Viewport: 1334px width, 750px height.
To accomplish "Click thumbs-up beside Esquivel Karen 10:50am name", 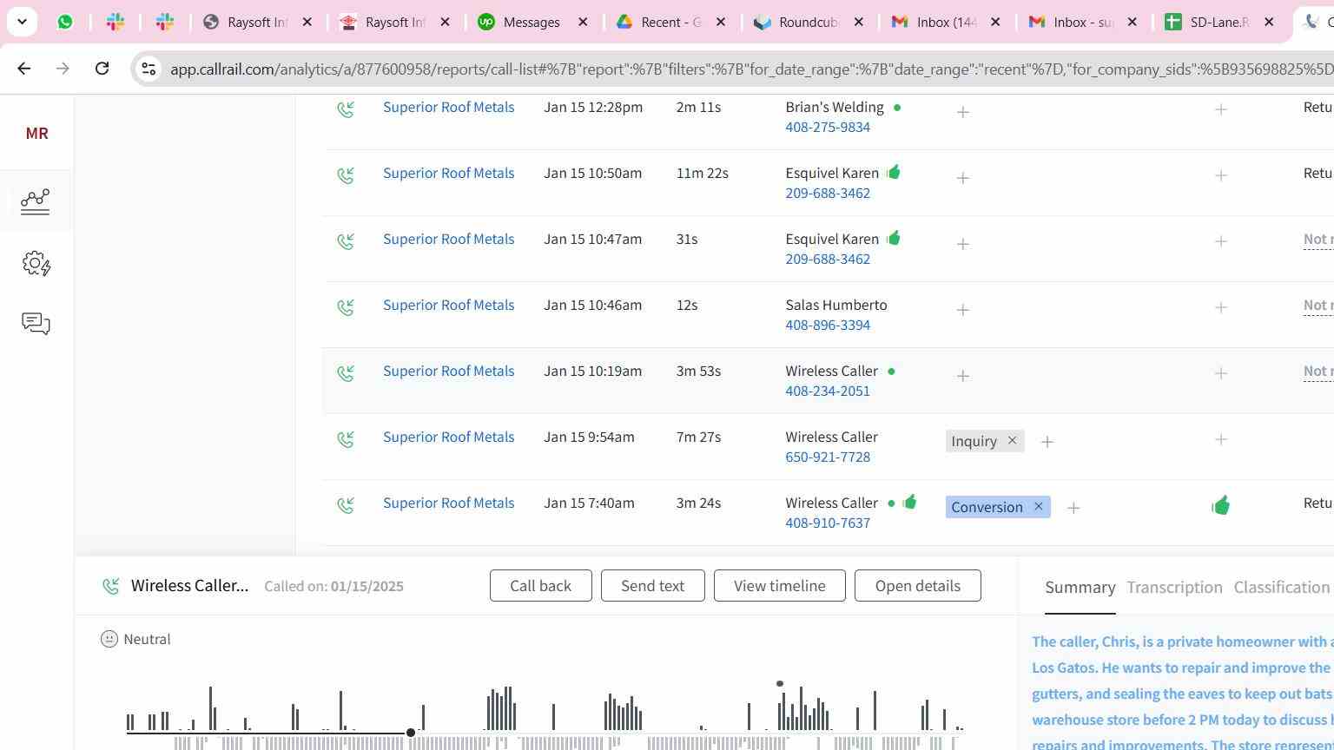I will 894,172.
